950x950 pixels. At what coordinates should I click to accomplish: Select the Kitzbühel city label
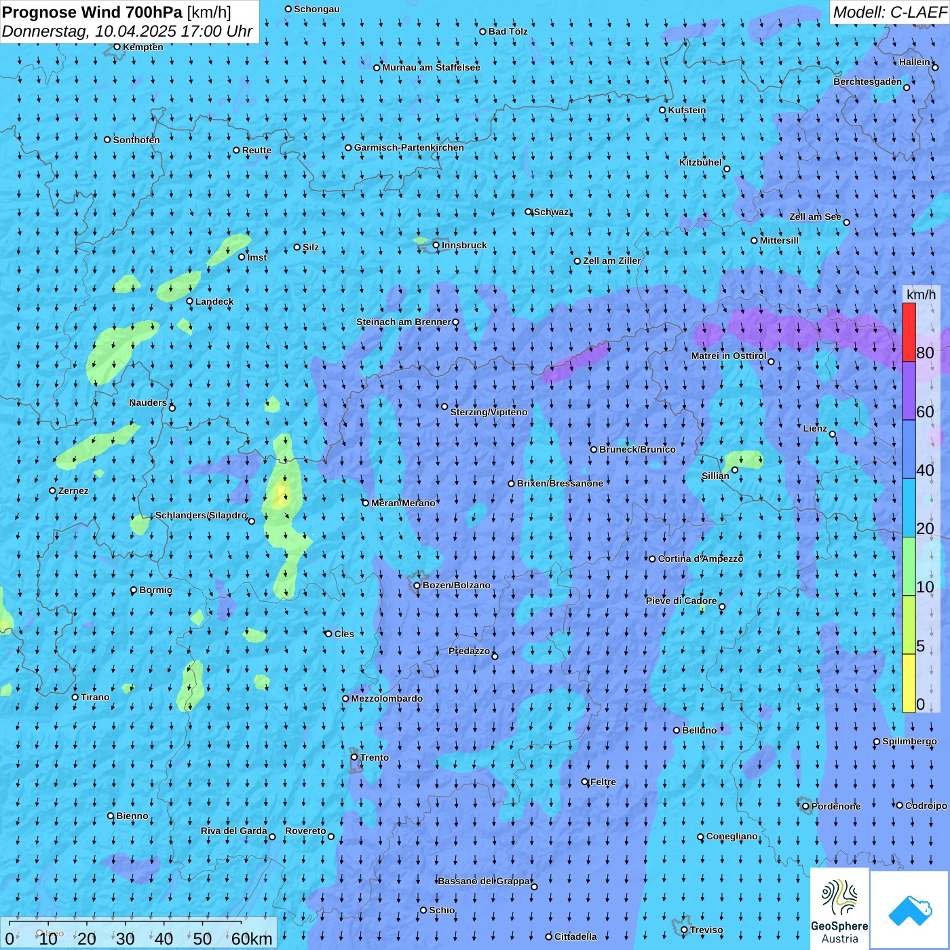click(x=700, y=162)
